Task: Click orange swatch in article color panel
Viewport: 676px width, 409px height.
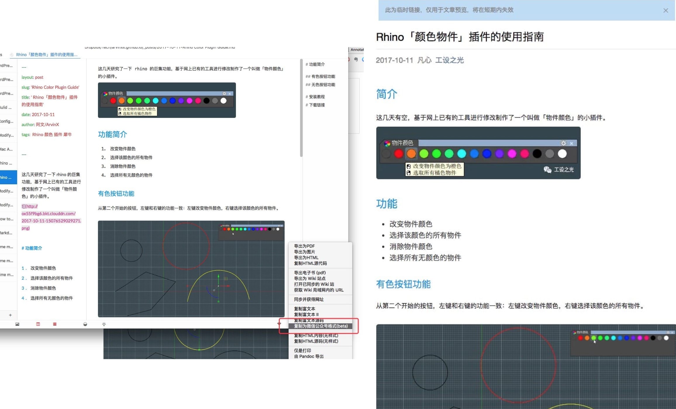Action: click(411, 154)
